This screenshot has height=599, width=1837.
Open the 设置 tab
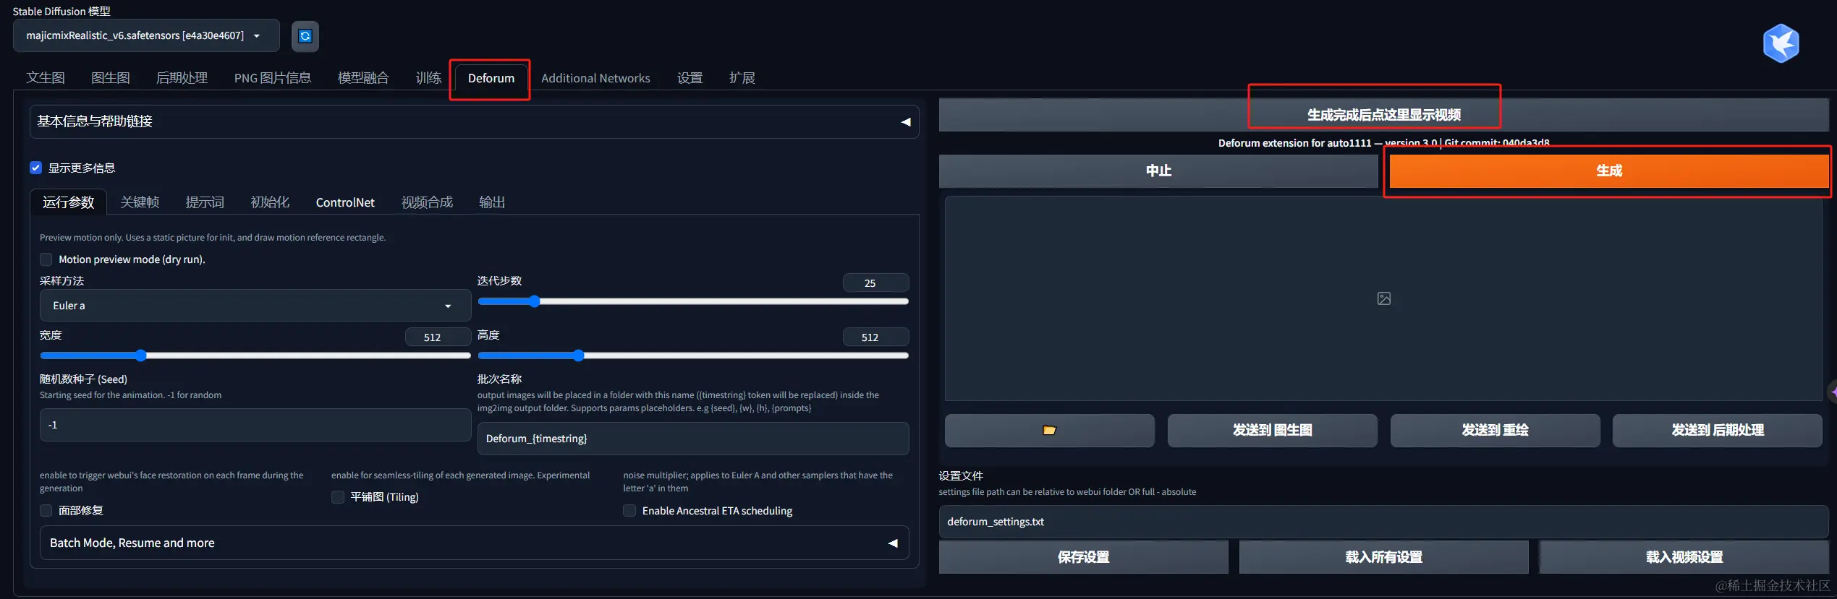click(690, 78)
